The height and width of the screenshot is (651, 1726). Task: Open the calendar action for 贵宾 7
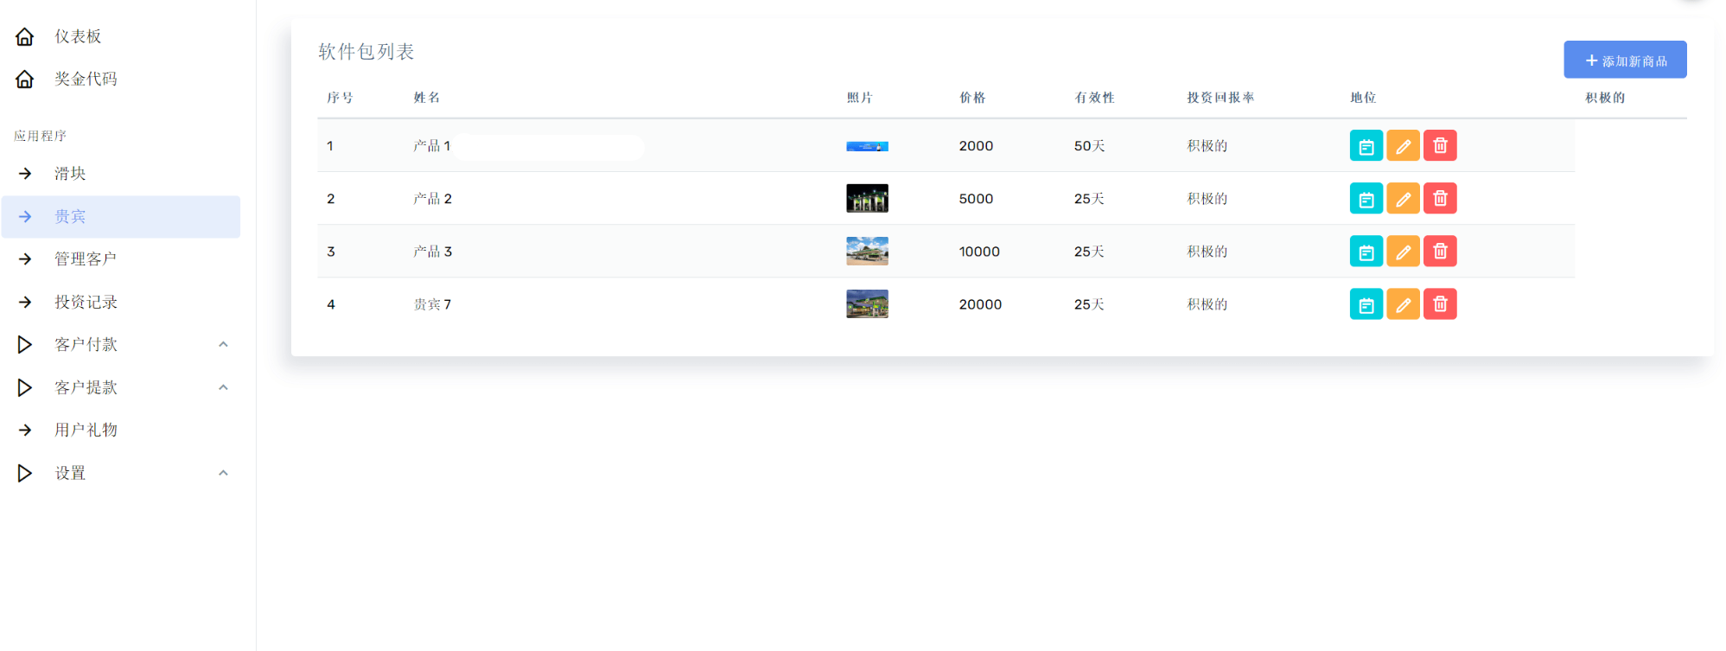[x=1366, y=304]
